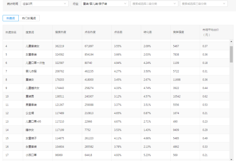Viewport: 236px width, 161px height.
Task: Click the 点击热度 column header
Action: pos(90,32)
